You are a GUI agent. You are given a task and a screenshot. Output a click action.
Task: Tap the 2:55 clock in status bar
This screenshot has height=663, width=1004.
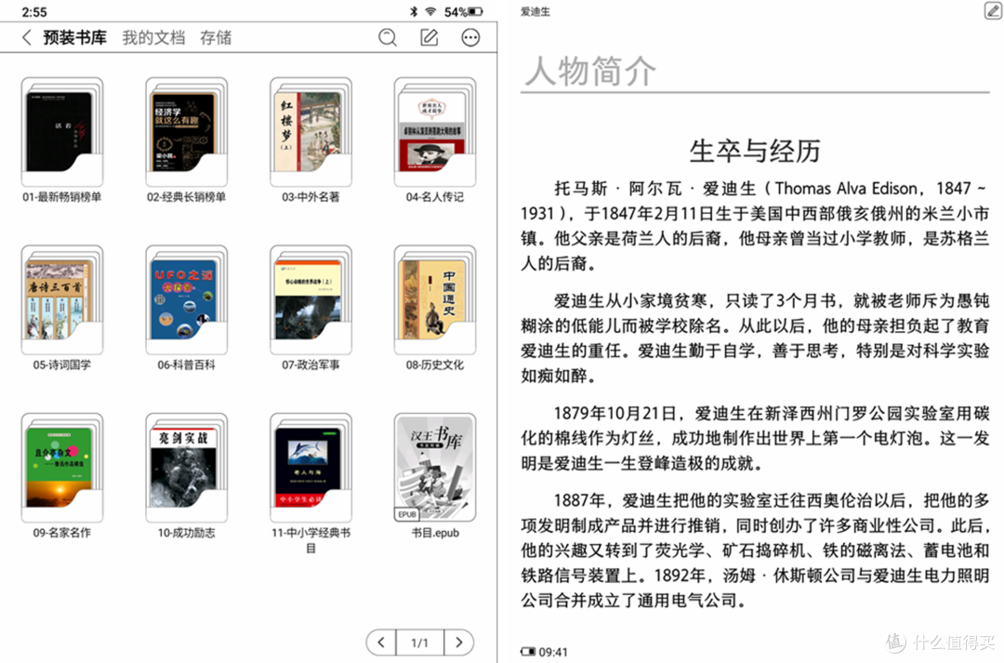point(34,12)
